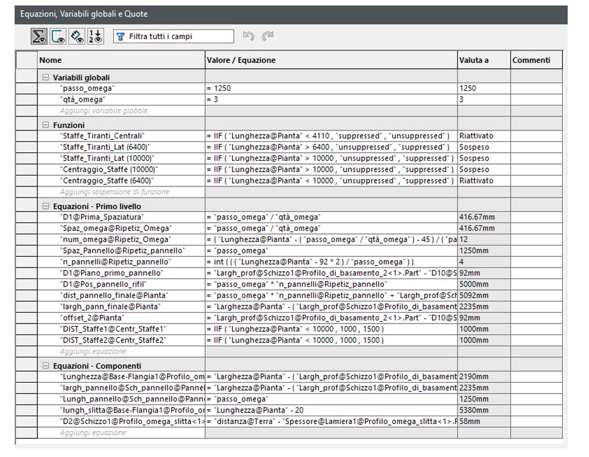Open the Dimension View icon
Screen dimensions: 589x457
coord(77,37)
